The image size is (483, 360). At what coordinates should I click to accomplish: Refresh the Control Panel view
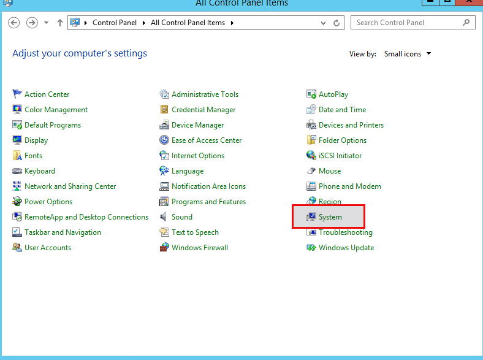point(337,23)
